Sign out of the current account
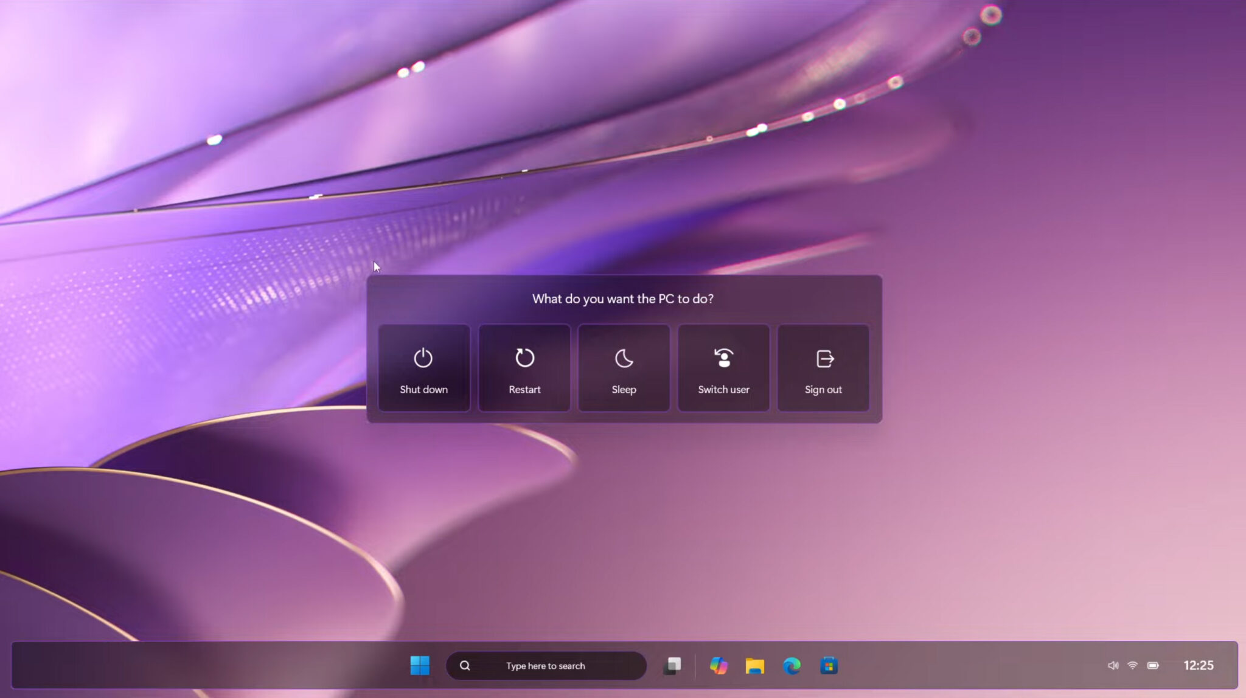The image size is (1246, 698). tap(823, 368)
